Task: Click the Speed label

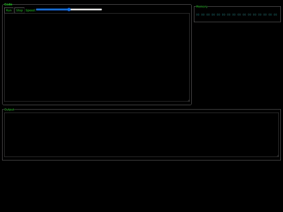Action: (x=30, y=10)
